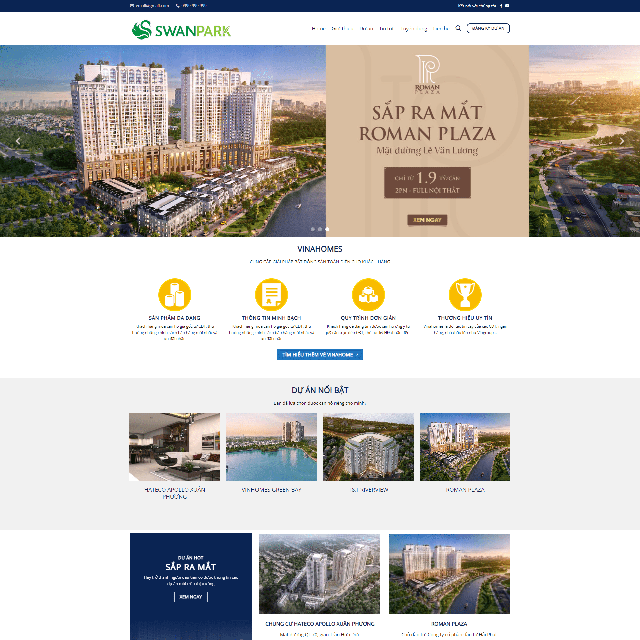This screenshot has width=640, height=640.
Task: Open the search magnifier icon
Action: point(458,28)
